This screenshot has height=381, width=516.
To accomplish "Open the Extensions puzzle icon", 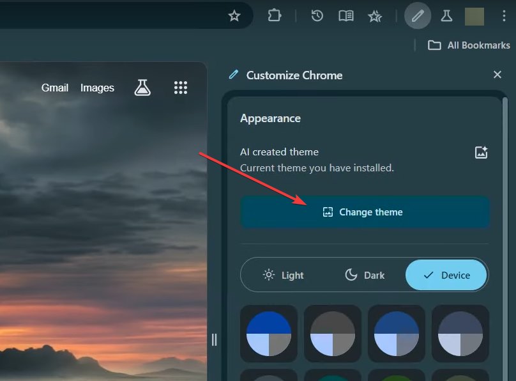I will pyautogui.click(x=274, y=15).
